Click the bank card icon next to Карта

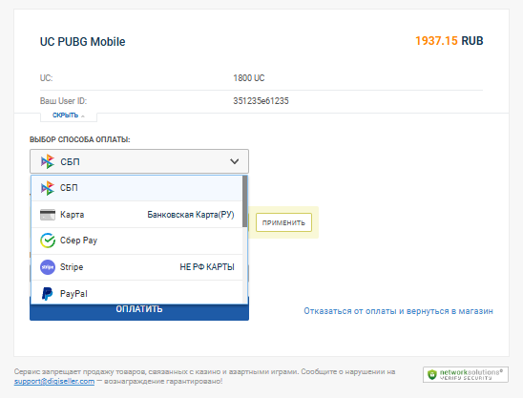48,215
